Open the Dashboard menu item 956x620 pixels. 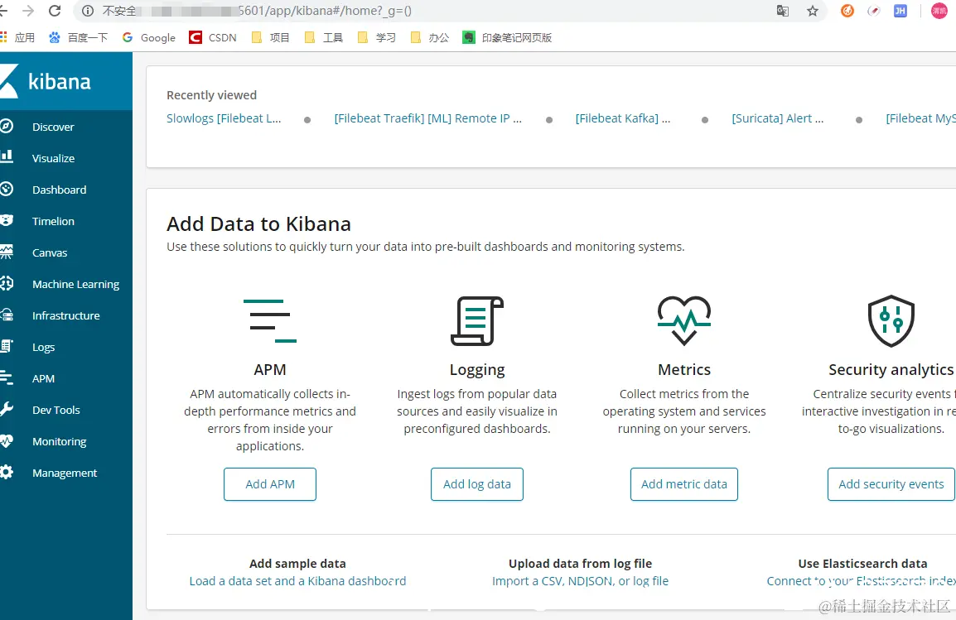point(59,190)
